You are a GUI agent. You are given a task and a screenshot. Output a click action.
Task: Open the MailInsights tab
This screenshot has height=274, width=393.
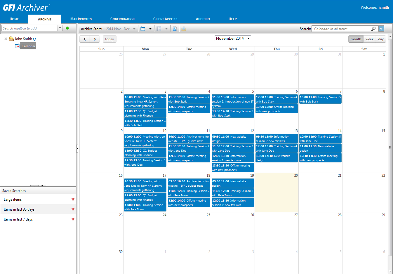coord(81,19)
